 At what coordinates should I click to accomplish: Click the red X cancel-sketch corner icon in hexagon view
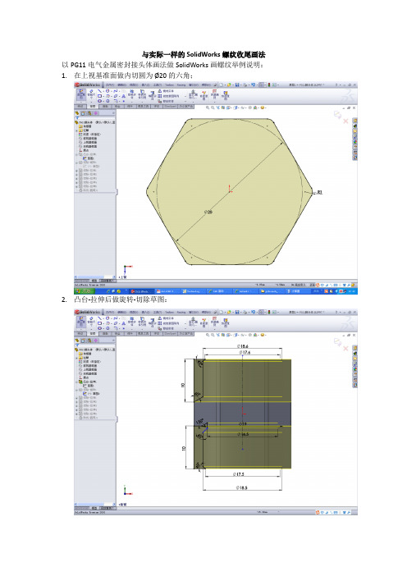click(x=345, y=121)
